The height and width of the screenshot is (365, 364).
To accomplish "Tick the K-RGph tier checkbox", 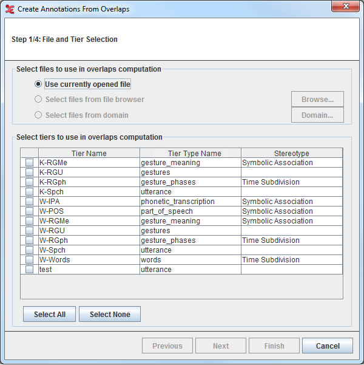I will (x=29, y=182).
